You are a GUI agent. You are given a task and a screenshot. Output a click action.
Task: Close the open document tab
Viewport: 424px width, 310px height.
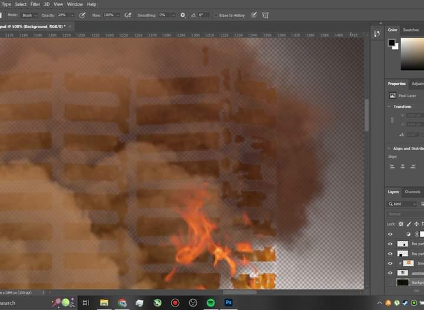(69, 27)
